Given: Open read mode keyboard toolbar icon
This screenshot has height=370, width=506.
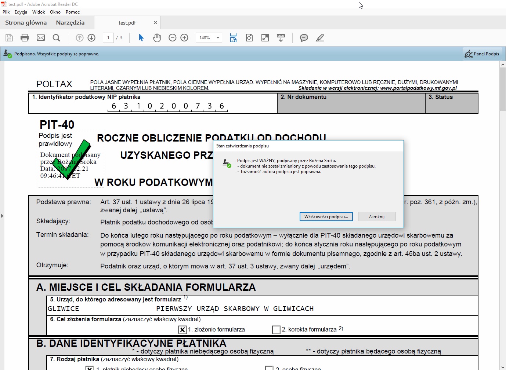Looking at the screenshot, I should click(x=281, y=37).
